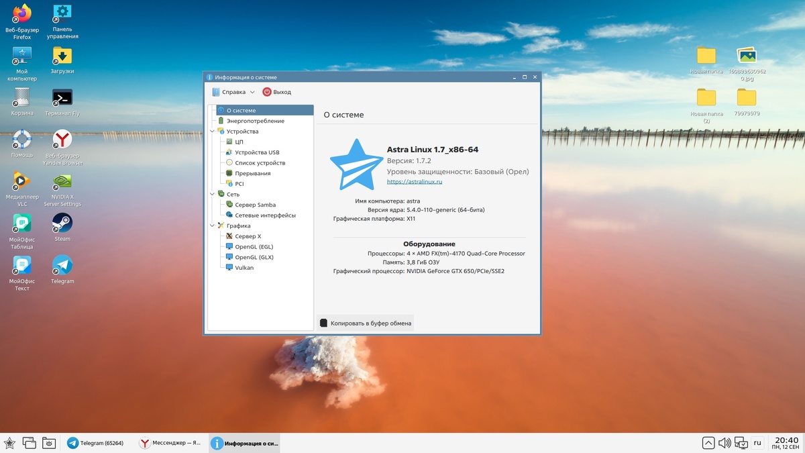Select OpenGL (GLX) tree item
The image size is (805, 453).
[250, 257]
